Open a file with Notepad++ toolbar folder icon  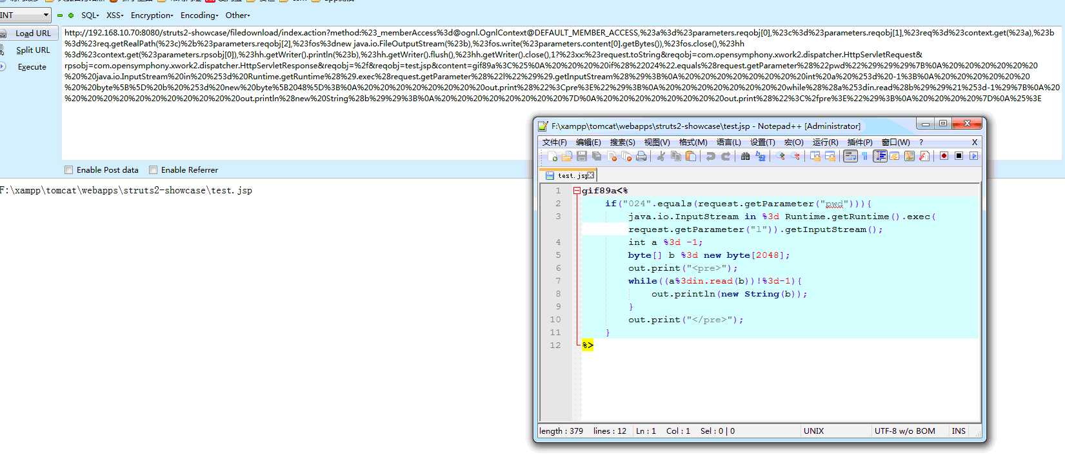pos(567,156)
